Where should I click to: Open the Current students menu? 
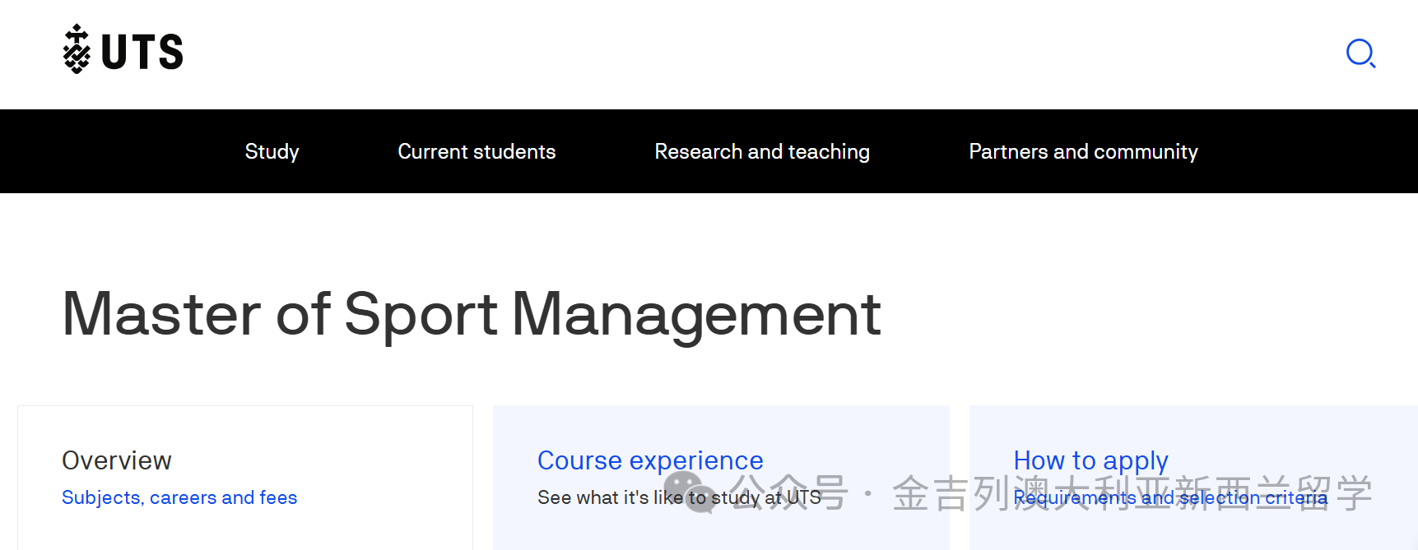[x=477, y=152]
